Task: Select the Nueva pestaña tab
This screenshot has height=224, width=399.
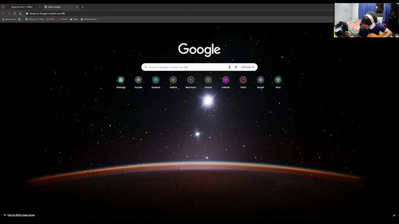Action: (61, 7)
